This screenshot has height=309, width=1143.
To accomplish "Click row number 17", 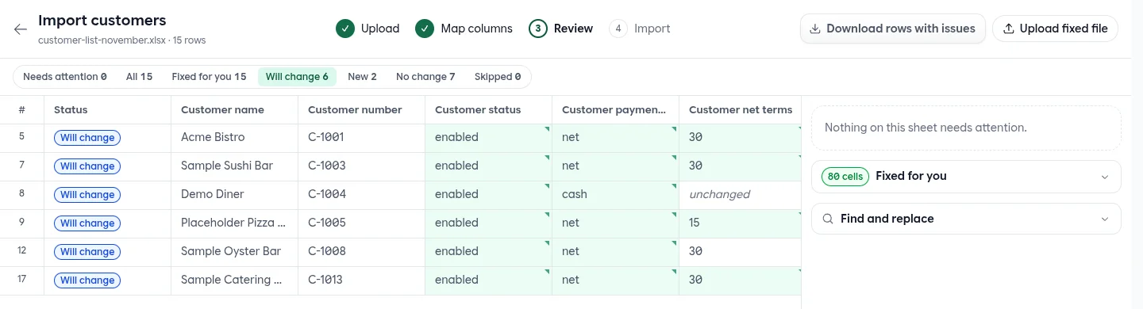I will pyautogui.click(x=22, y=279).
